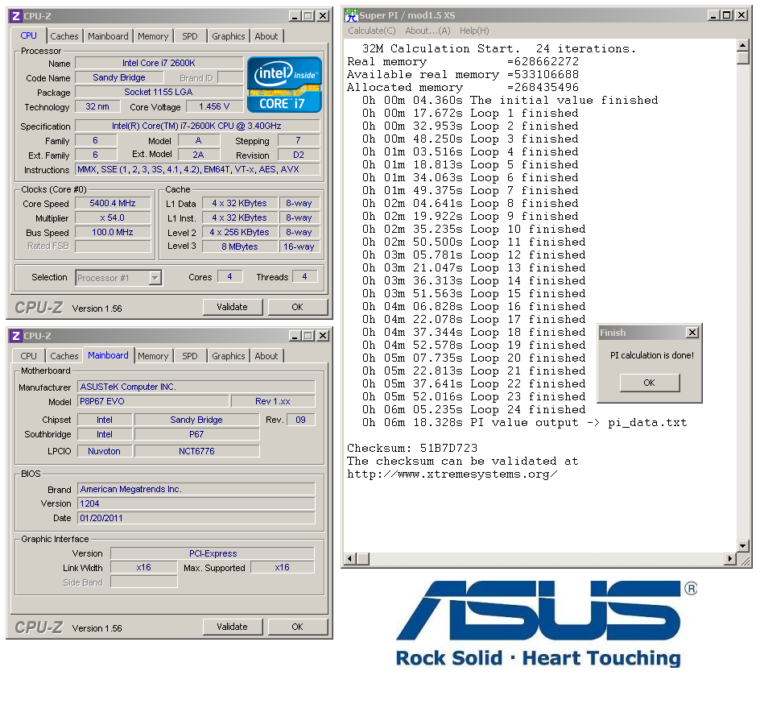760x704 pixels.
Task: Click Super PI vertical scrollbar thumb
Action: tap(742, 58)
